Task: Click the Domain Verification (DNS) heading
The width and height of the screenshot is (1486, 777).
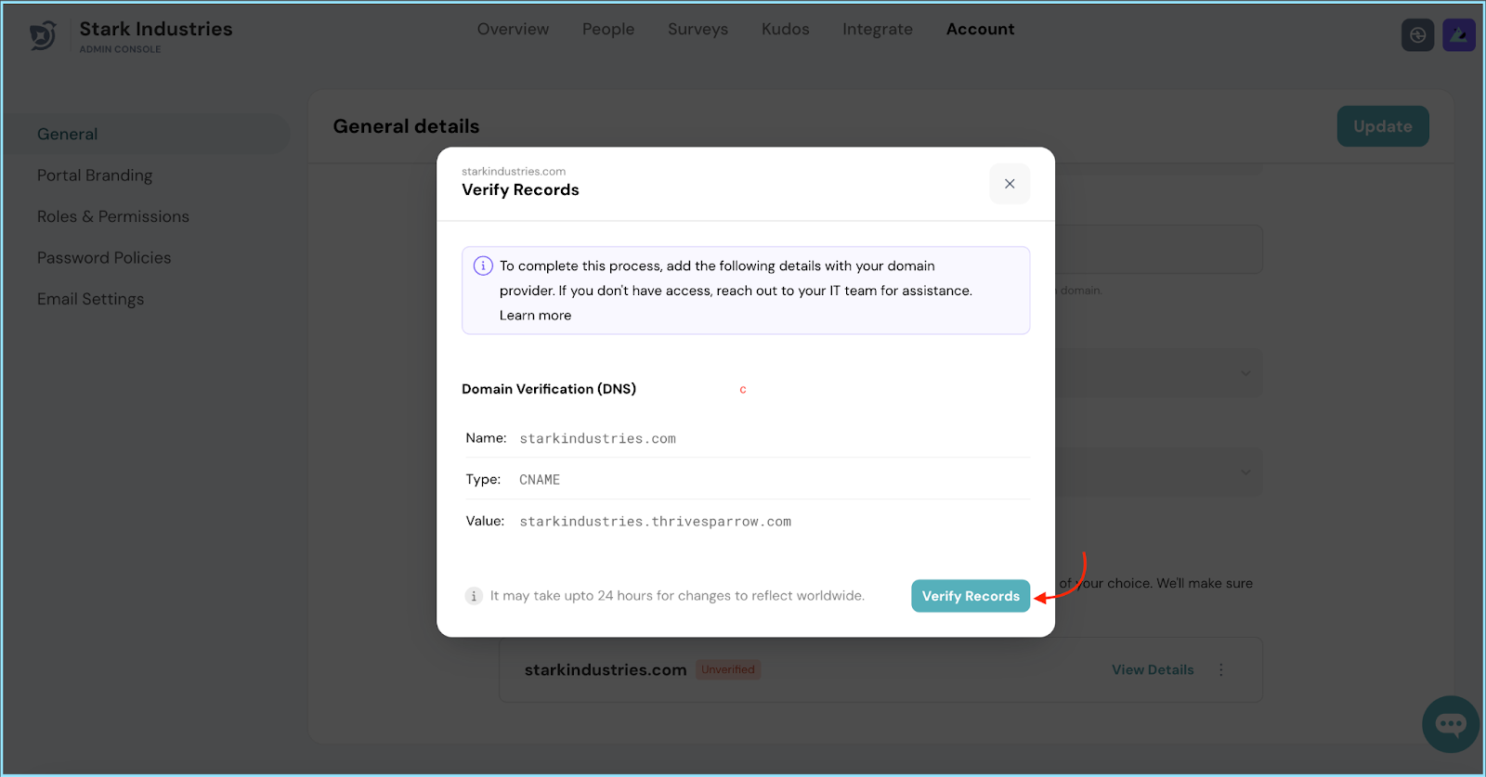Action: point(549,389)
